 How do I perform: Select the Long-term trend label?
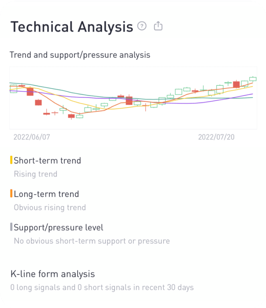[x=46, y=194]
